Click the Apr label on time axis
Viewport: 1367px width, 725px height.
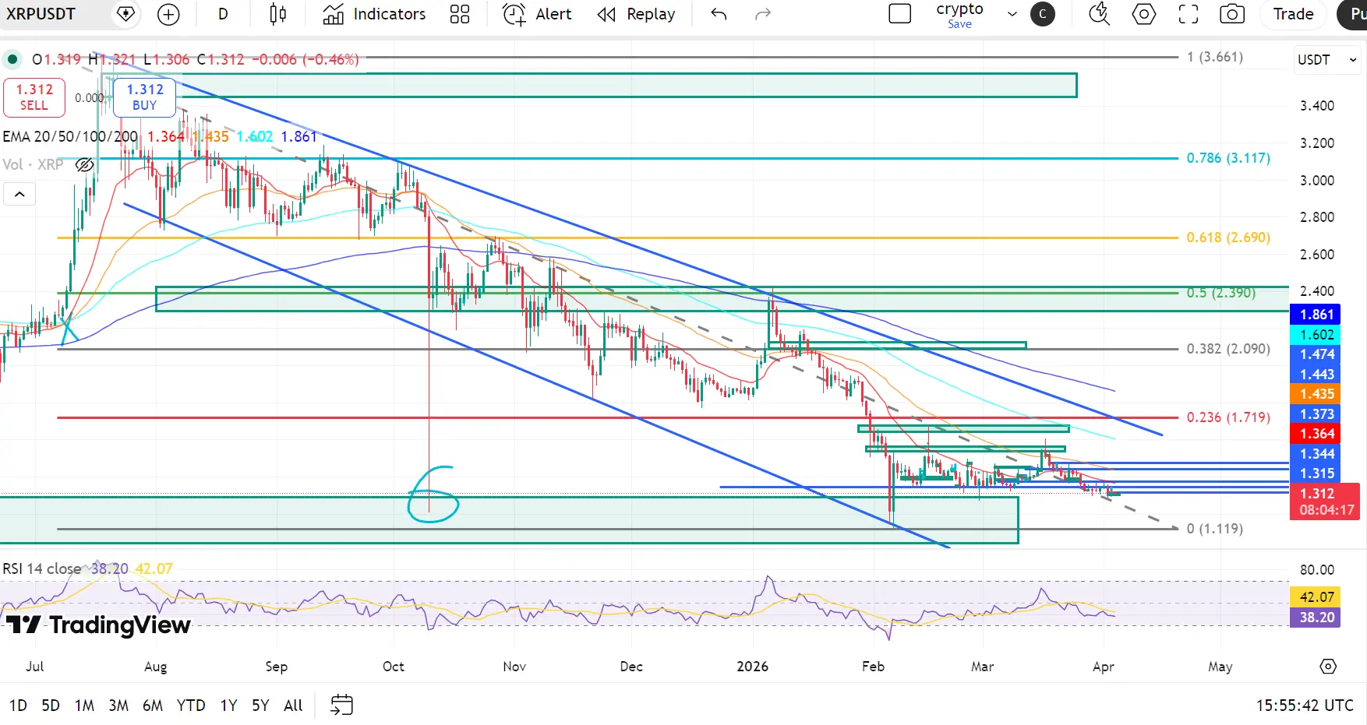[x=1104, y=667]
